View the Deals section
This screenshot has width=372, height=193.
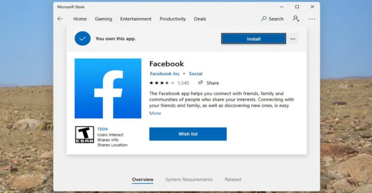click(x=200, y=19)
